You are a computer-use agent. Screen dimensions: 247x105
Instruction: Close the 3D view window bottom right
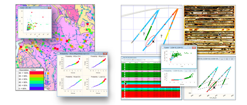(232, 59)
